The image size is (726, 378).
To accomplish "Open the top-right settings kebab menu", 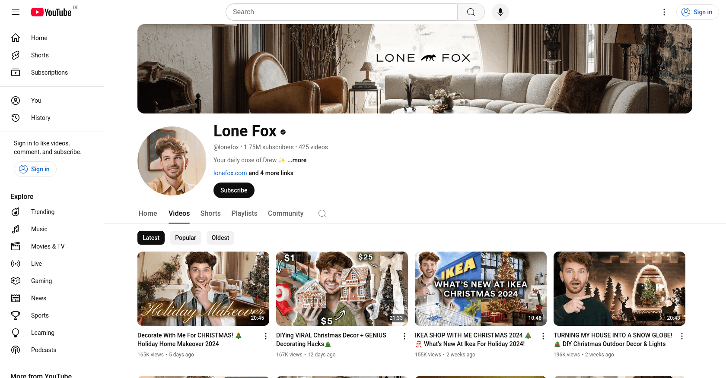I will [x=664, y=12].
